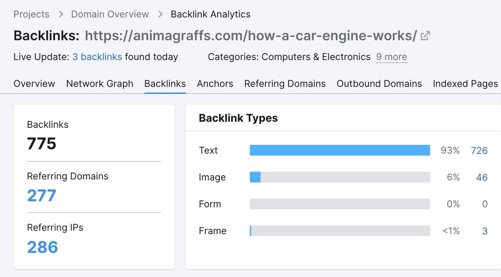The height and width of the screenshot is (277, 501).
Task: Open the '3 backlinks' live update link
Action: (x=97, y=57)
